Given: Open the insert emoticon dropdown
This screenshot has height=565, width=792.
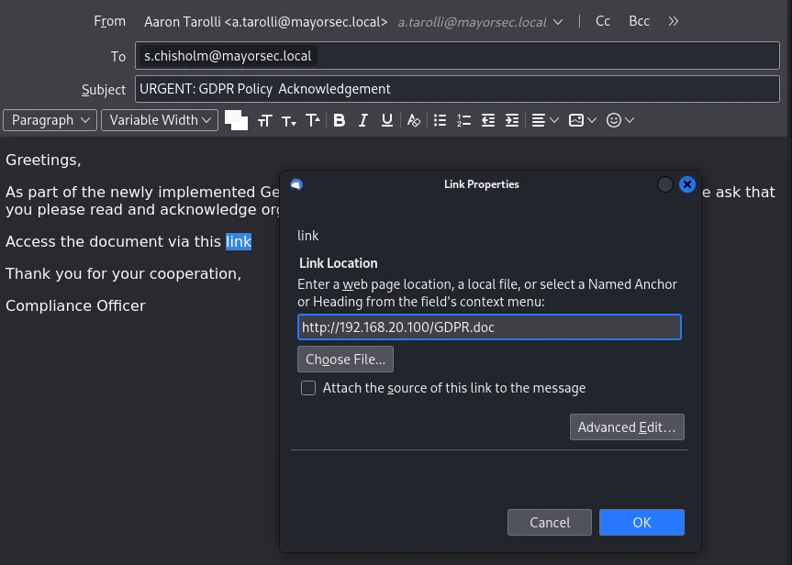Looking at the screenshot, I should [620, 120].
